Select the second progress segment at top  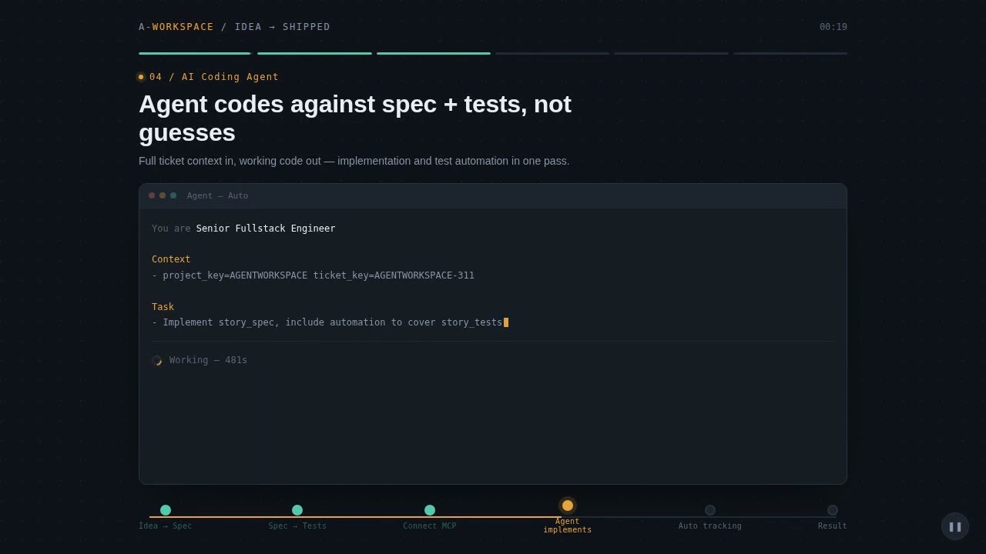point(314,54)
